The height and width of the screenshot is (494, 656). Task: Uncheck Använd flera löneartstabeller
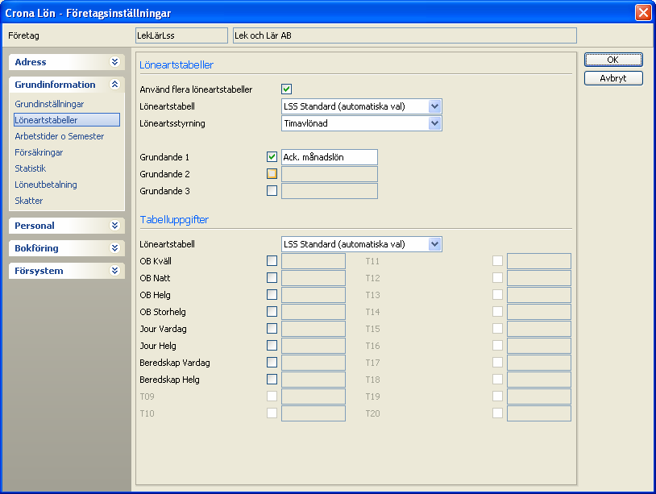coord(287,89)
